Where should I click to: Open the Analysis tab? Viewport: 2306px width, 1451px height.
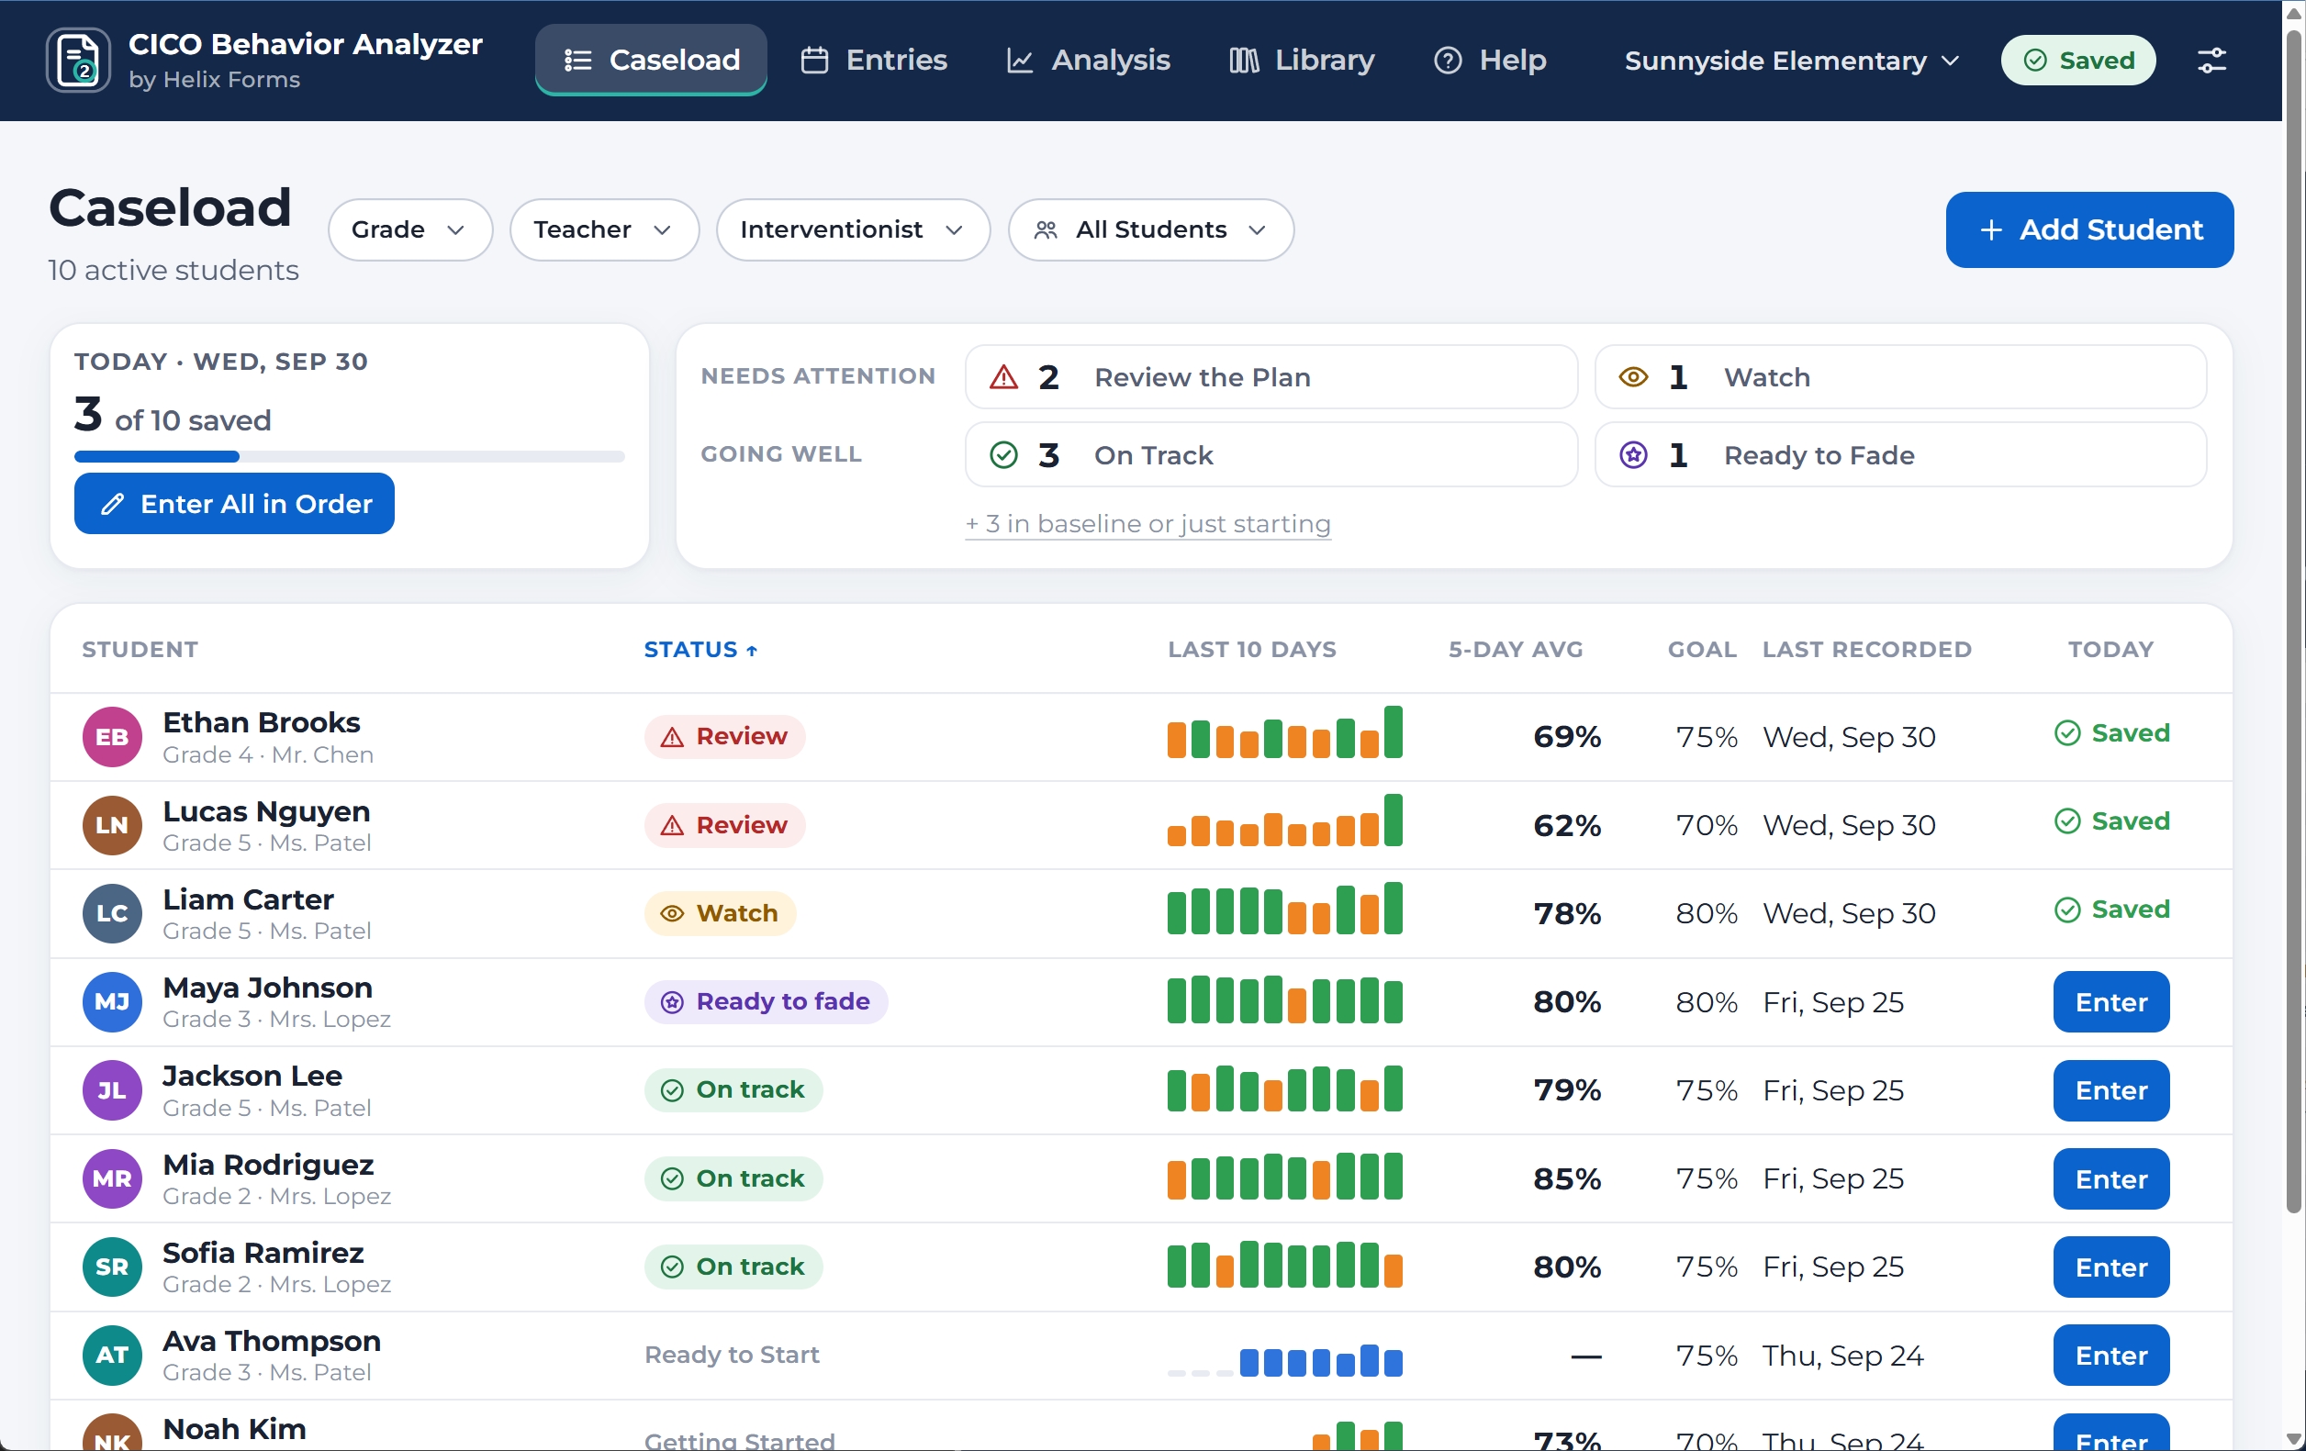point(1088,61)
